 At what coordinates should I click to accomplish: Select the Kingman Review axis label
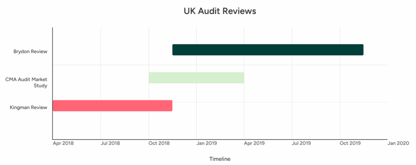point(29,107)
